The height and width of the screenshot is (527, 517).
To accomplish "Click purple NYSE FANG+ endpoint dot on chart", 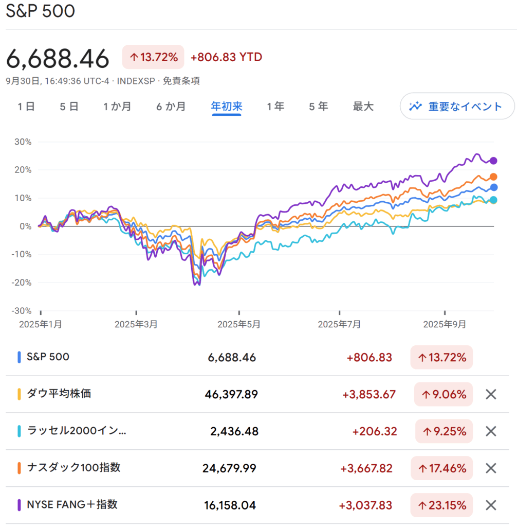I will 493,161.
